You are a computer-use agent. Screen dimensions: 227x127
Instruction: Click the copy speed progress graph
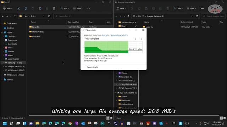pos(113,47)
